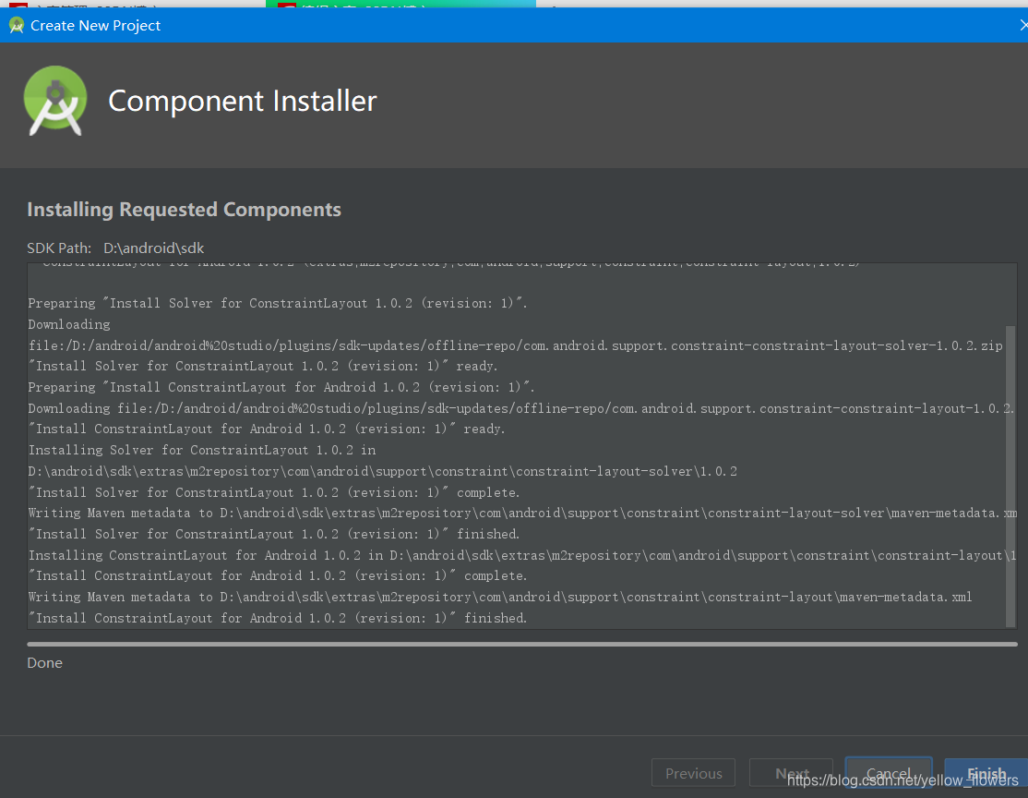Click the Finish button
The height and width of the screenshot is (798, 1028).
pyautogui.click(x=986, y=773)
